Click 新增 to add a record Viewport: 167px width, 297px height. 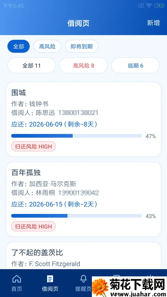(x=153, y=23)
